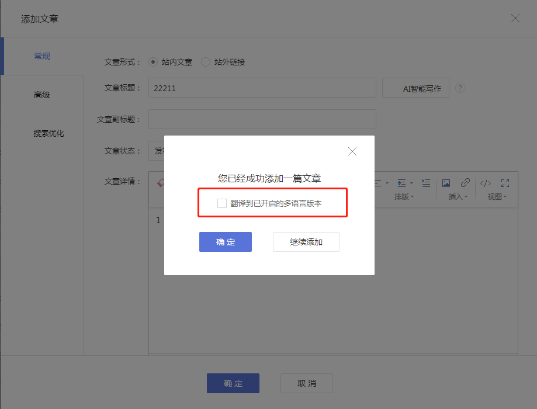Open the alignment dropdown arrow
The width and height of the screenshot is (537, 409).
point(387,183)
